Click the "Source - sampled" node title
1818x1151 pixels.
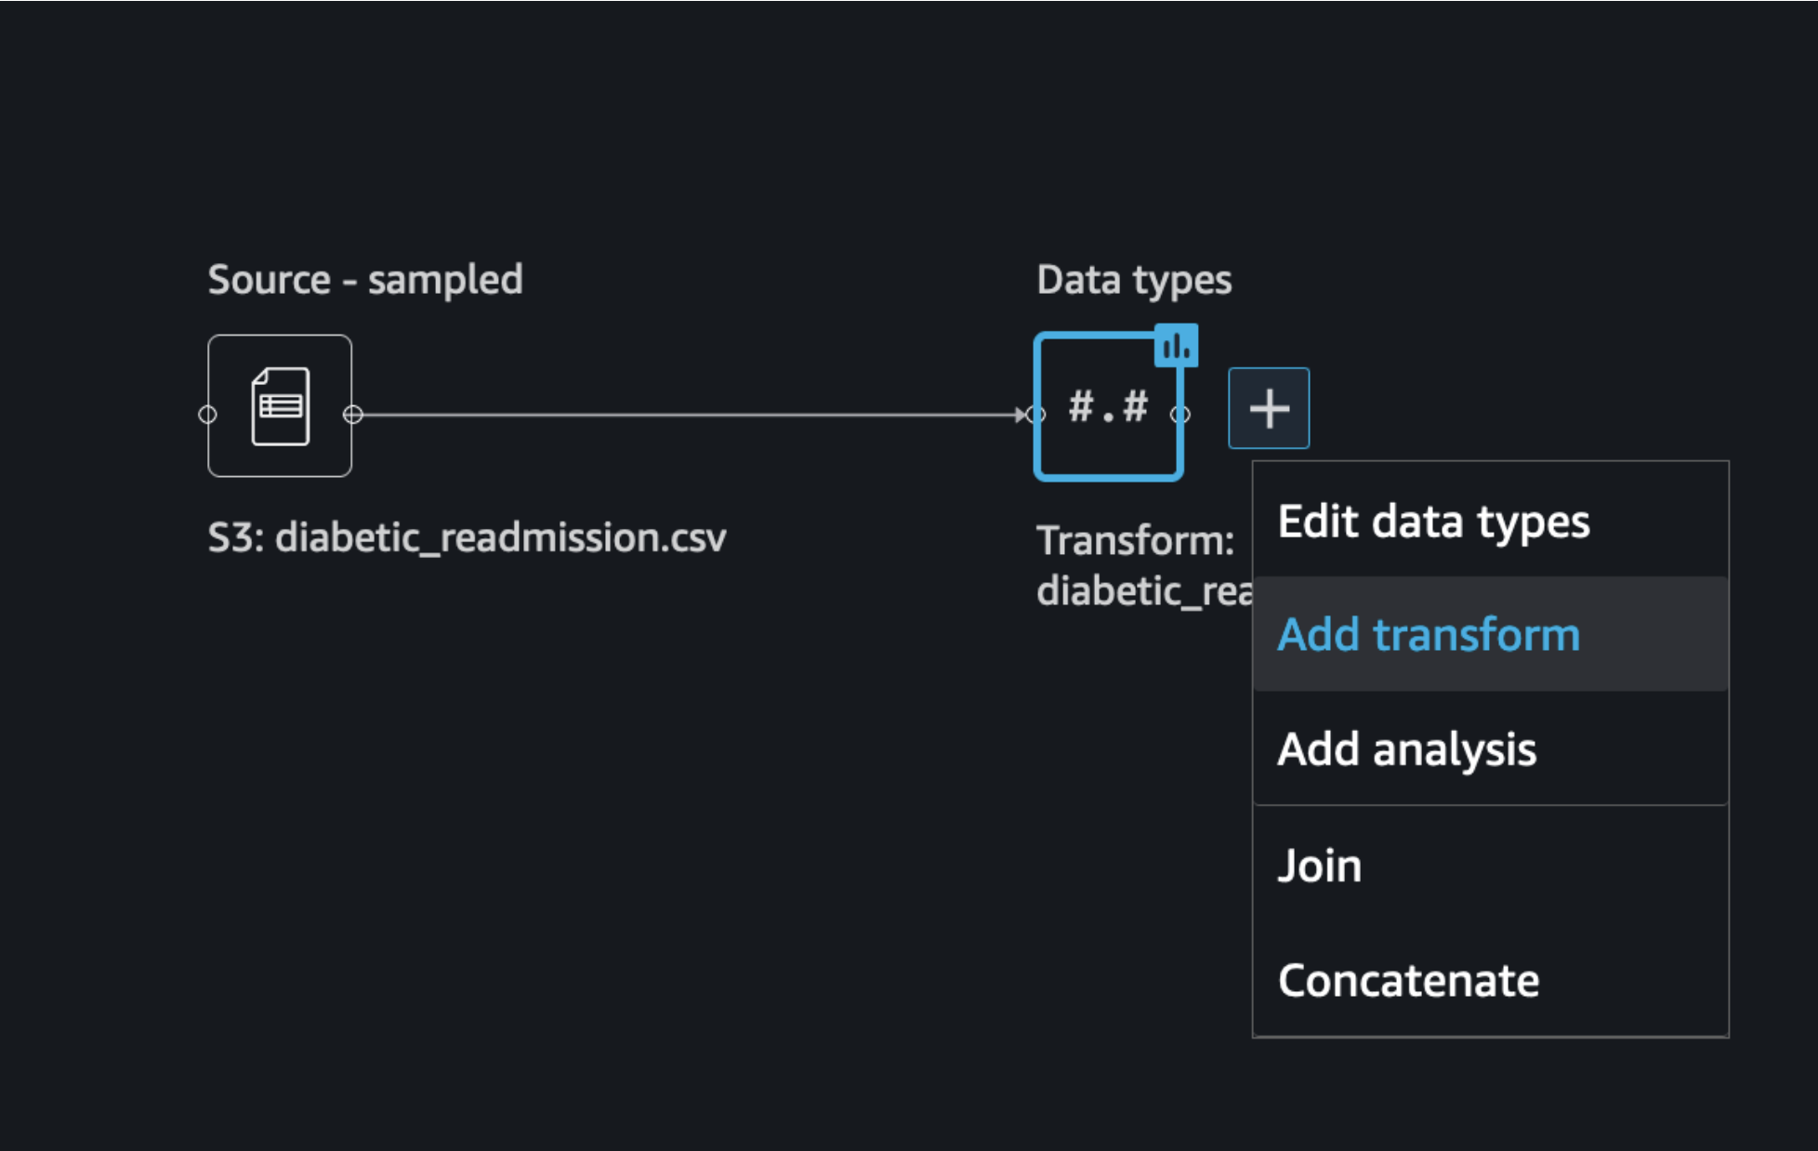click(x=365, y=279)
